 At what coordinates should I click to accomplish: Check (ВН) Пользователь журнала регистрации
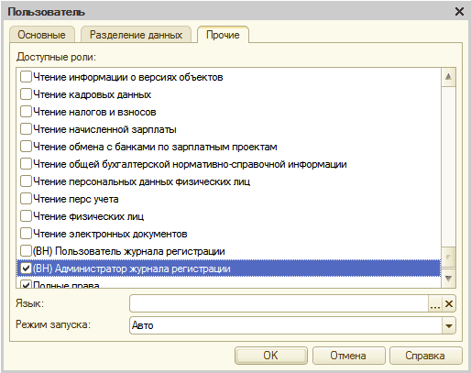click(26, 251)
